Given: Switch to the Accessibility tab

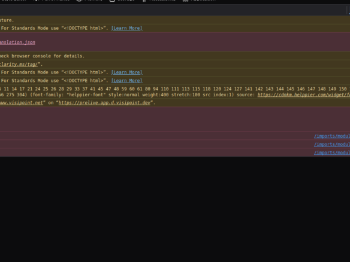Looking at the screenshot, I should (159, 1).
